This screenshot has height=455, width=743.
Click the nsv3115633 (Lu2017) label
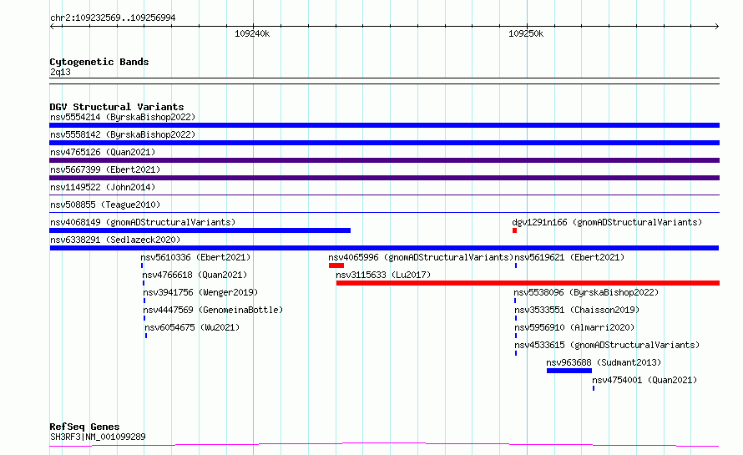click(383, 275)
